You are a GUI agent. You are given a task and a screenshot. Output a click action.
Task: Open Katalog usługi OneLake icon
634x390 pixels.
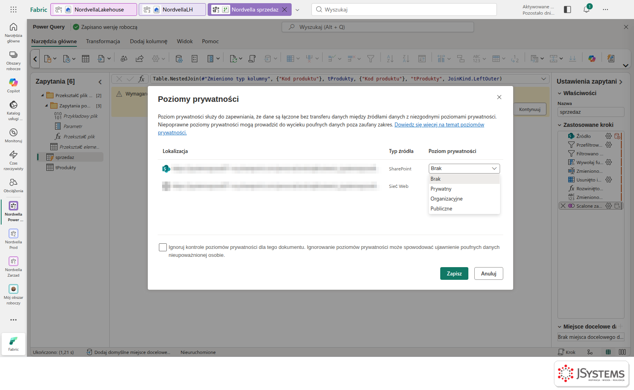coord(13,111)
